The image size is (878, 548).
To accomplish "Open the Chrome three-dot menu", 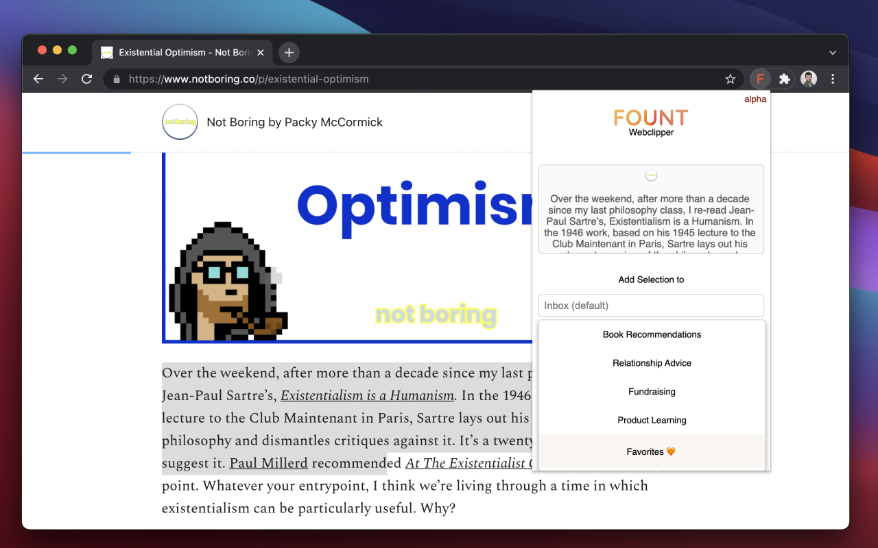I will pos(833,79).
